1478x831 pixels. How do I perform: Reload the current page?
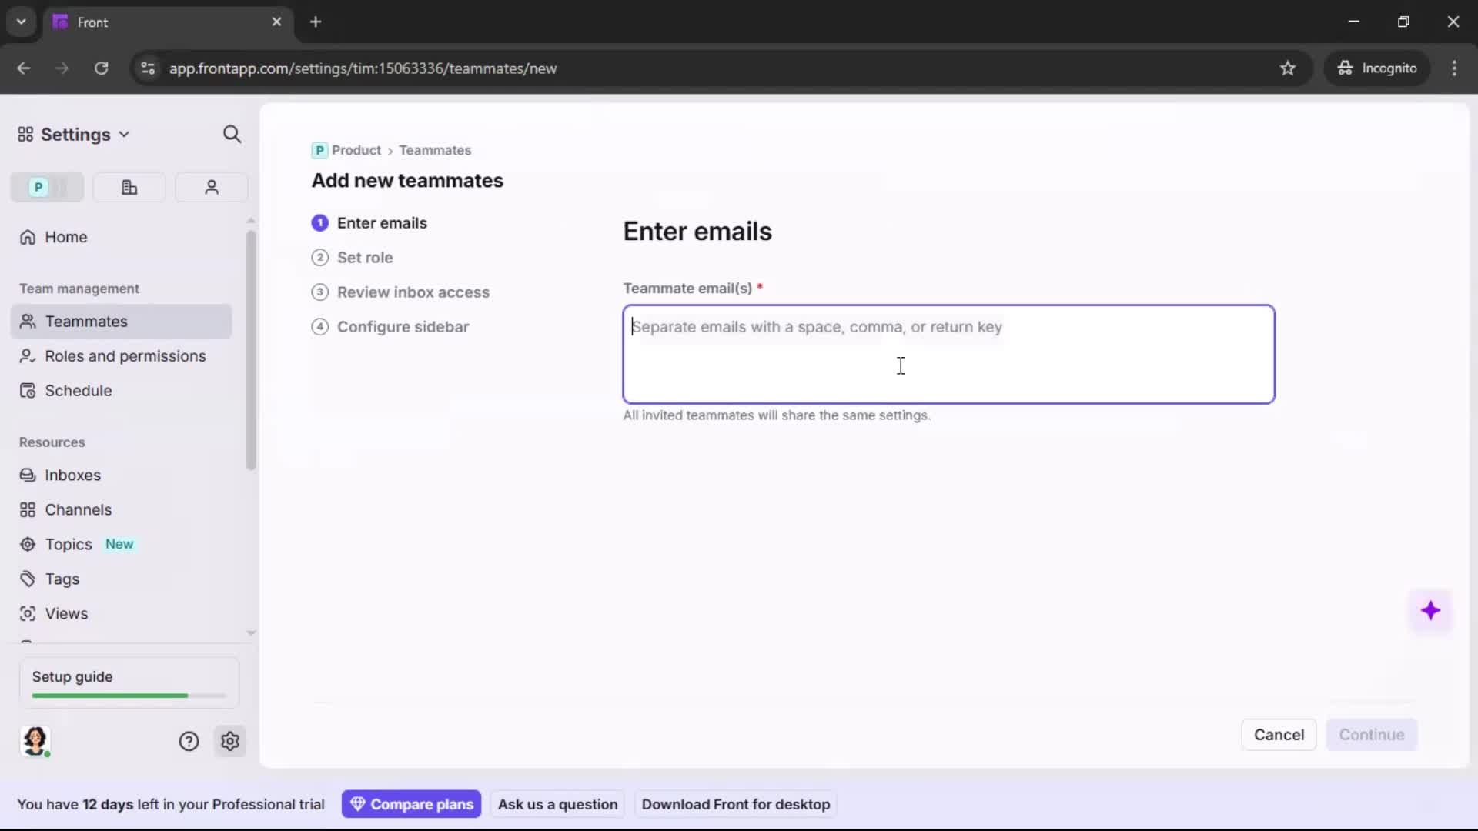[x=101, y=68]
